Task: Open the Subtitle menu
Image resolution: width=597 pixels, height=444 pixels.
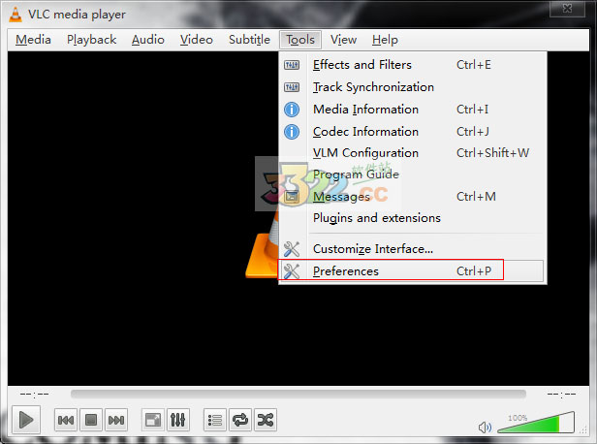Action: [x=249, y=40]
